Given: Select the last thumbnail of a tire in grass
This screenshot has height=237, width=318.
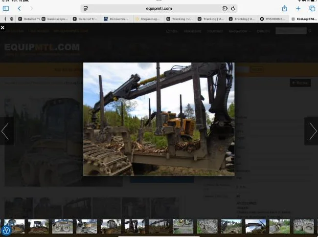Looking at the screenshot, I should click(304, 226).
